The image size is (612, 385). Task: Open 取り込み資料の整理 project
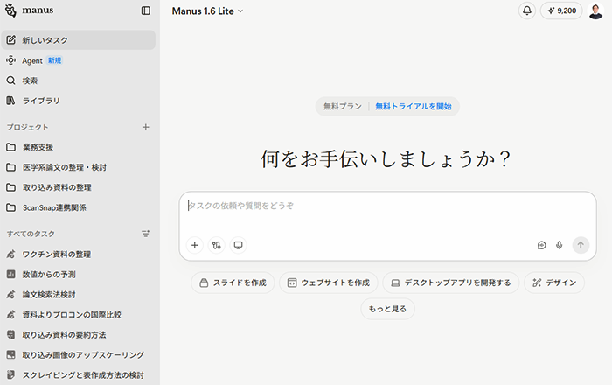click(79, 187)
